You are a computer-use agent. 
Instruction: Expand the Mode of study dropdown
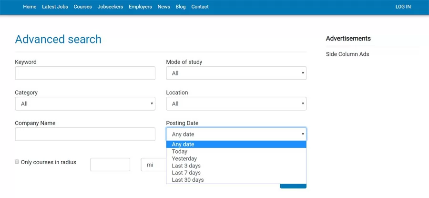click(236, 73)
